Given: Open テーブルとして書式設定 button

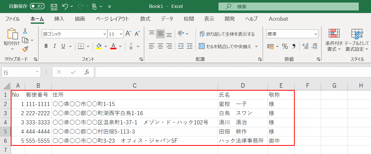Looking at the screenshot, I should click(357, 40).
